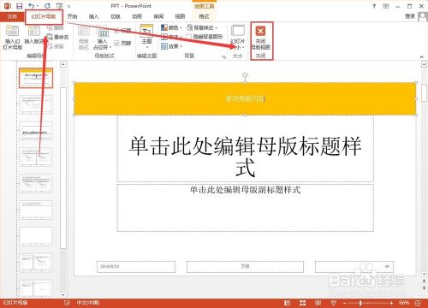Image resolution: width=428 pixels, height=308 pixels.
Task: Click thumbnail pane scroll down arrow
Action: 63,294
